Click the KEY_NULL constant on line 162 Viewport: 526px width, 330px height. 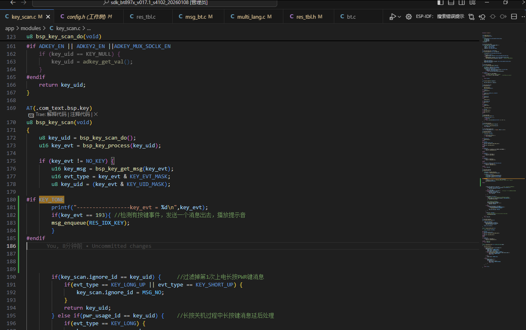pyautogui.click(x=99, y=54)
